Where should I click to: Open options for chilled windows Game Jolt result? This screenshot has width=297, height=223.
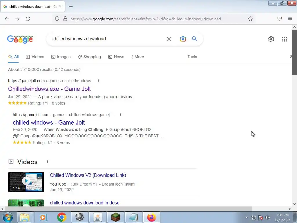click(120, 114)
